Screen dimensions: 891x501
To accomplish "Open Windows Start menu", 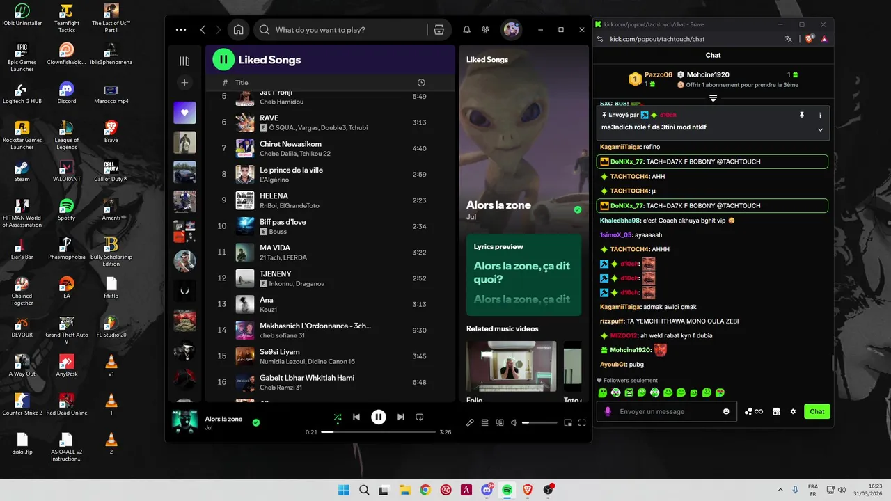I will [x=343, y=490].
